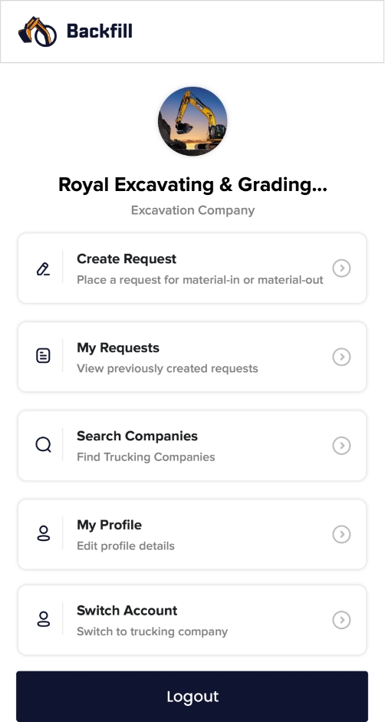The height and width of the screenshot is (722, 385).
Task: Open the My Requests menu item
Action: 192,357
